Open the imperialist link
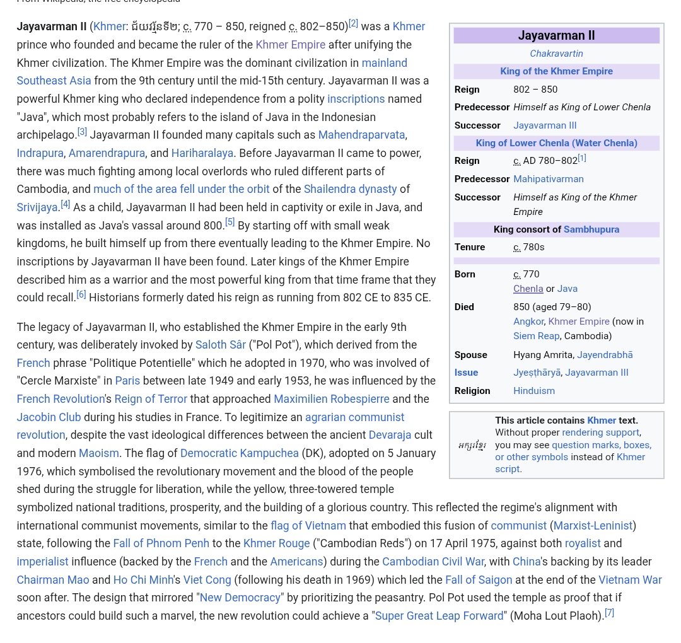The height and width of the screenshot is (643, 681). tap(43, 562)
